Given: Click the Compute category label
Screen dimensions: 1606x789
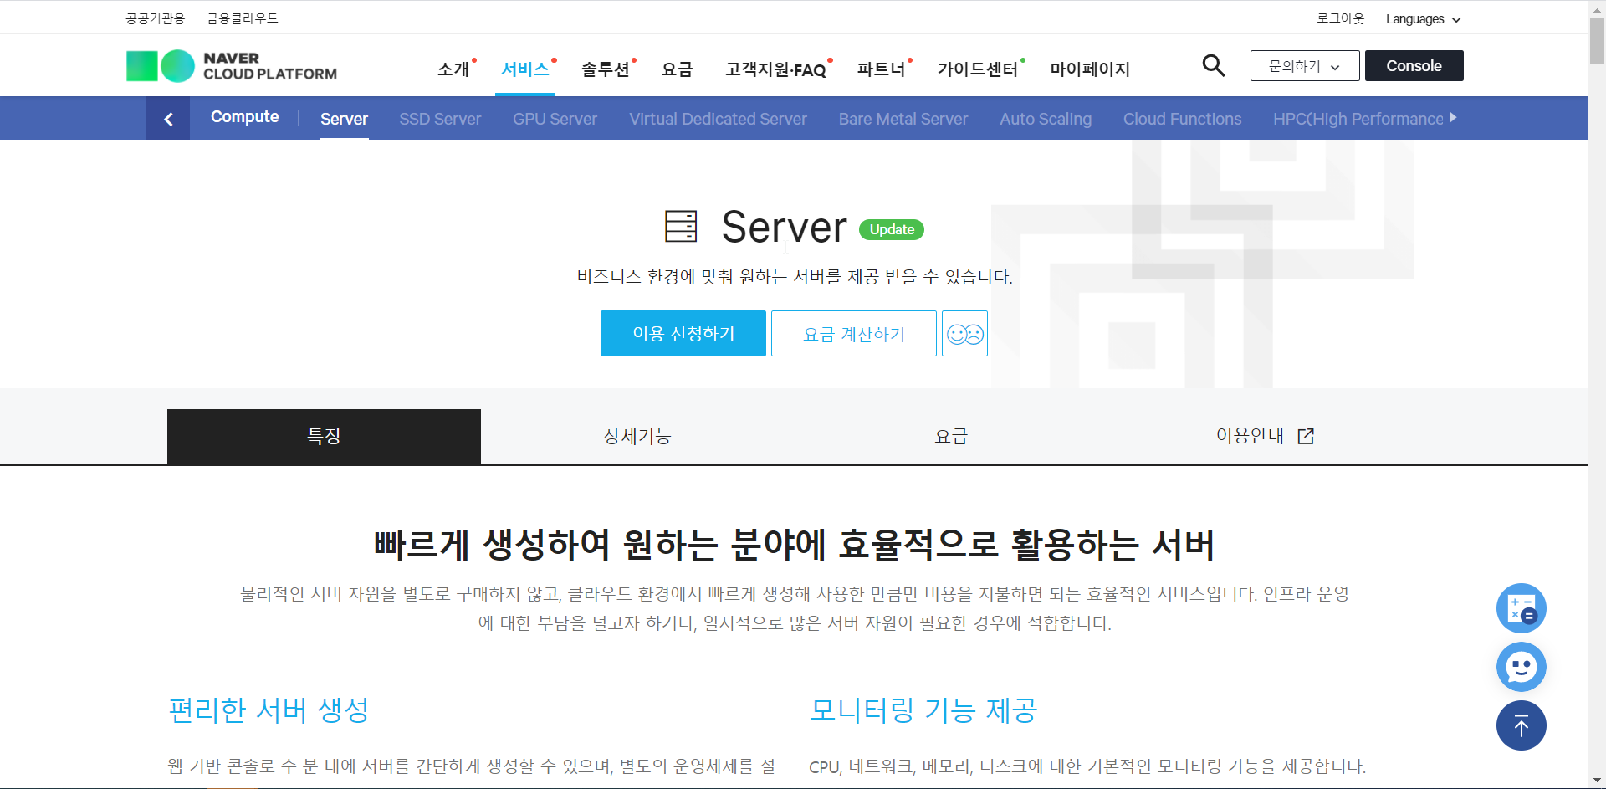Looking at the screenshot, I should pos(244,117).
